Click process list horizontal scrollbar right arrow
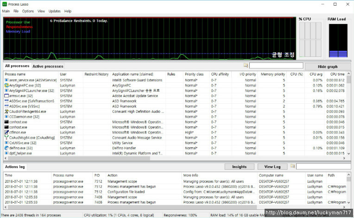 click(344, 158)
